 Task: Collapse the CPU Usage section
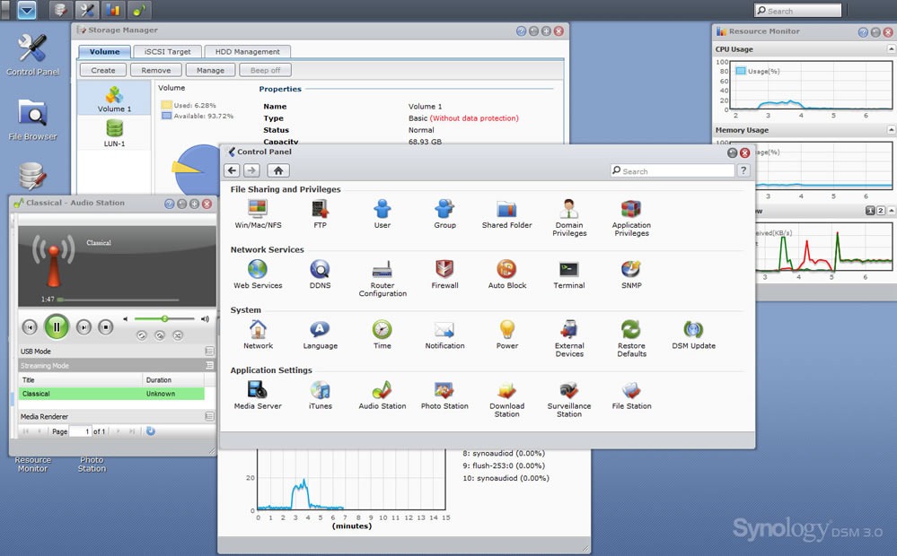[890, 49]
